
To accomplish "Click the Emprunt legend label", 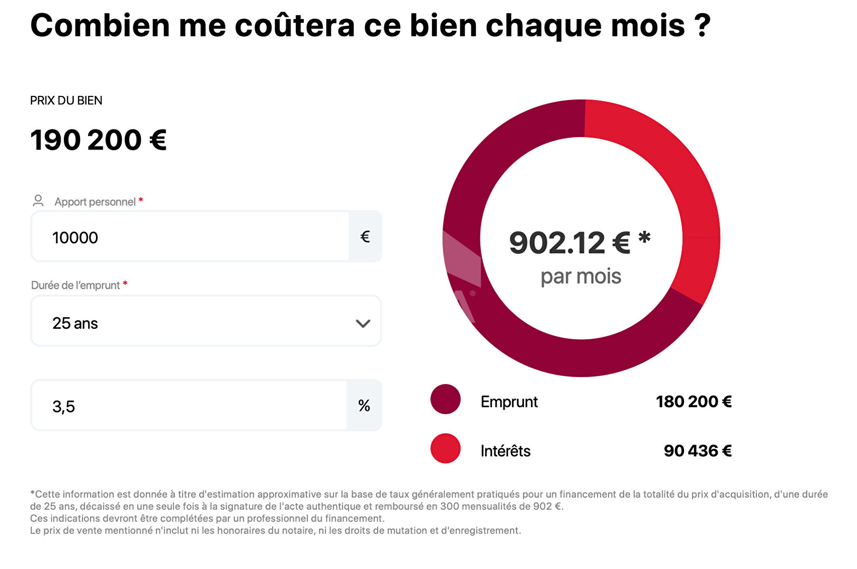I will [x=509, y=402].
